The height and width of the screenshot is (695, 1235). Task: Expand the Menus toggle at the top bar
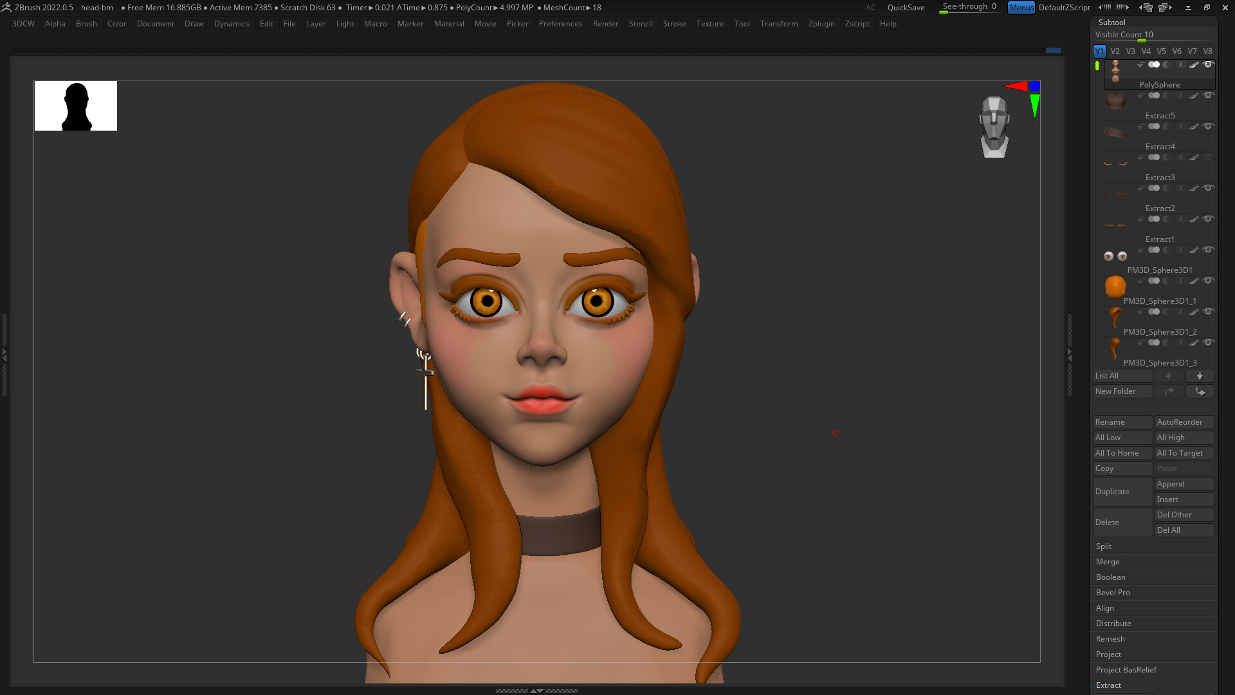[x=1021, y=8]
